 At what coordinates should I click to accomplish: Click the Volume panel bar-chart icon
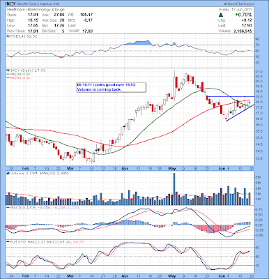7,173
